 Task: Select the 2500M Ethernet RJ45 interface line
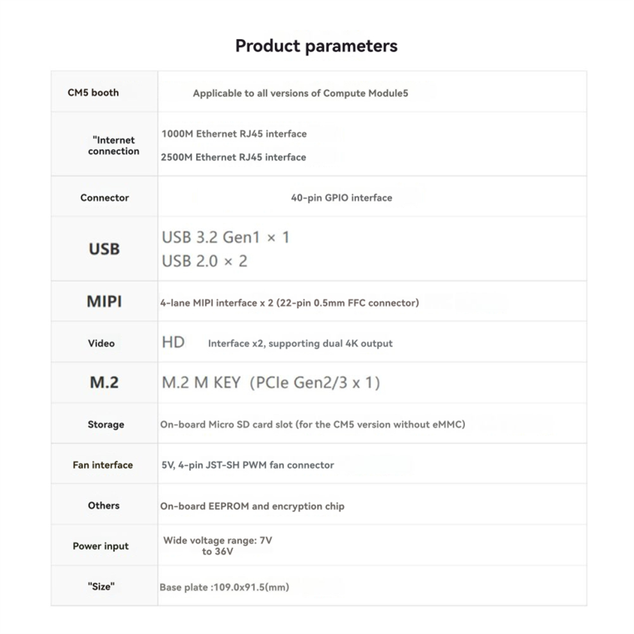(233, 158)
